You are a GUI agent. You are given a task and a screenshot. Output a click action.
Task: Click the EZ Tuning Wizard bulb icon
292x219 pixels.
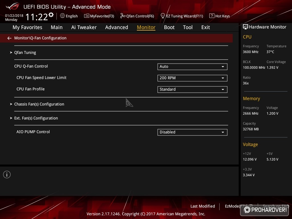[x=163, y=16]
